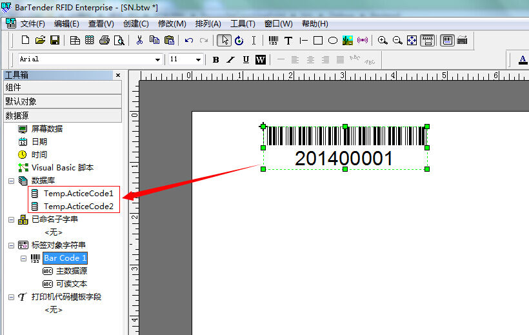Collapse the 打印机代码模板字段 node
The image size is (529, 335).
(11, 297)
